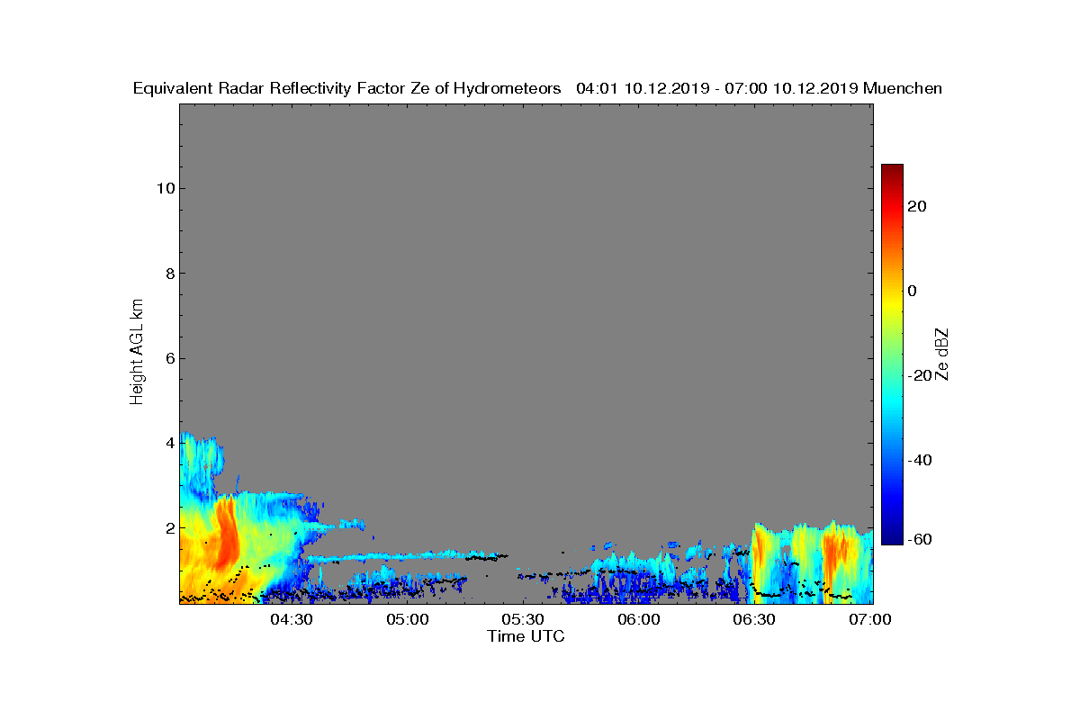Click the dark blue bottom of colorbar
This screenshot has width=1080, height=720.
pos(892,538)
